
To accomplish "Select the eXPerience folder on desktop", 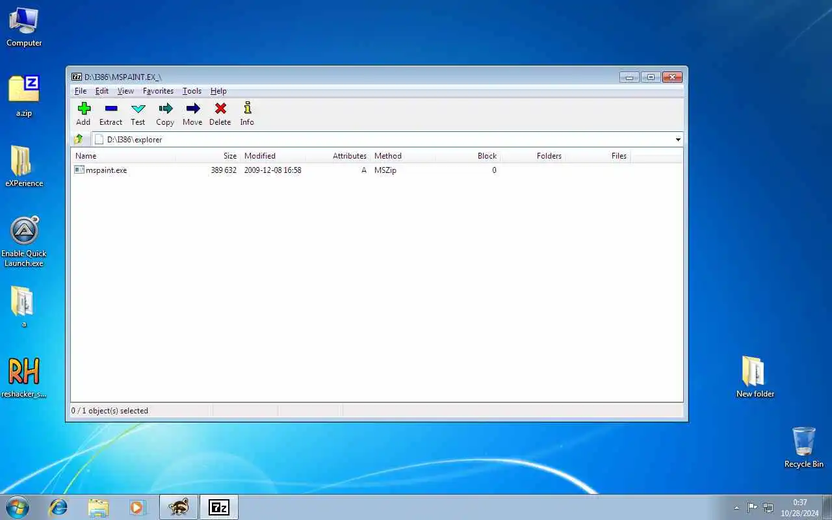I will [x=24, y=166].
